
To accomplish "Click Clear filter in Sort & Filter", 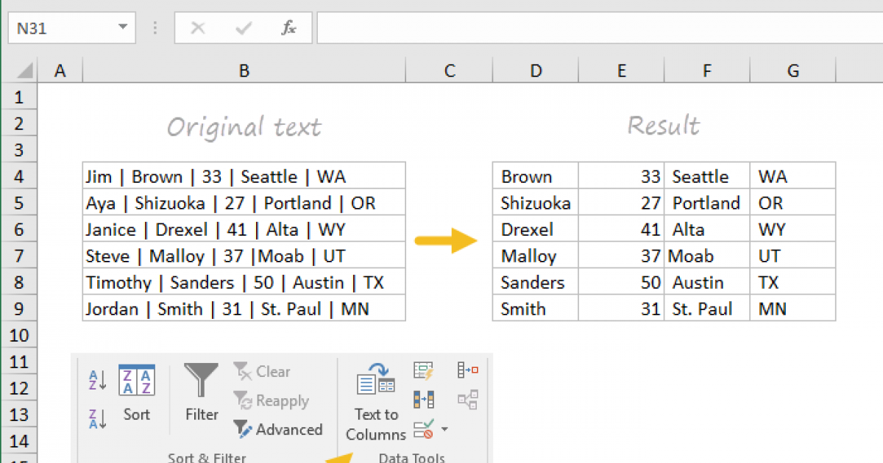I will pyautogui.click(x=263, y=372).
